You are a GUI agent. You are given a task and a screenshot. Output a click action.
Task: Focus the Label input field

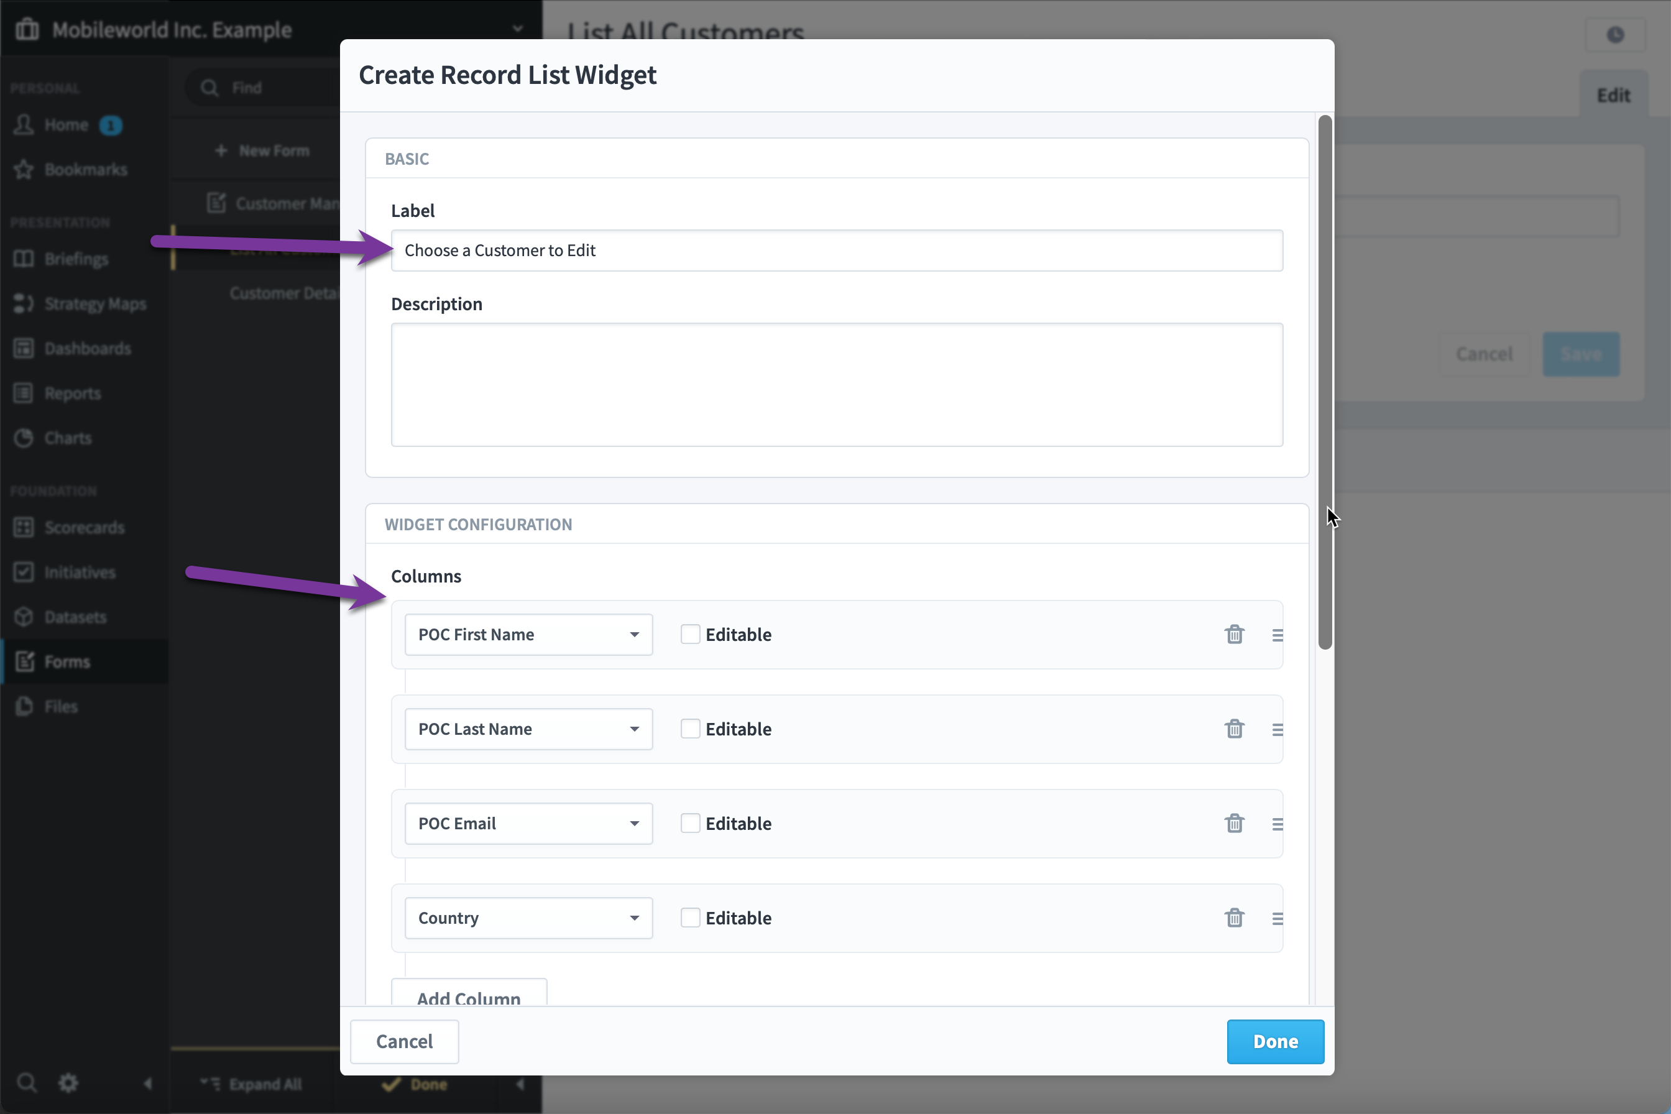(x=837, y=250)
